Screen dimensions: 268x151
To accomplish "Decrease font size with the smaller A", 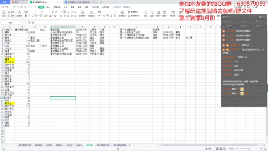I will [x=56, y=12].
